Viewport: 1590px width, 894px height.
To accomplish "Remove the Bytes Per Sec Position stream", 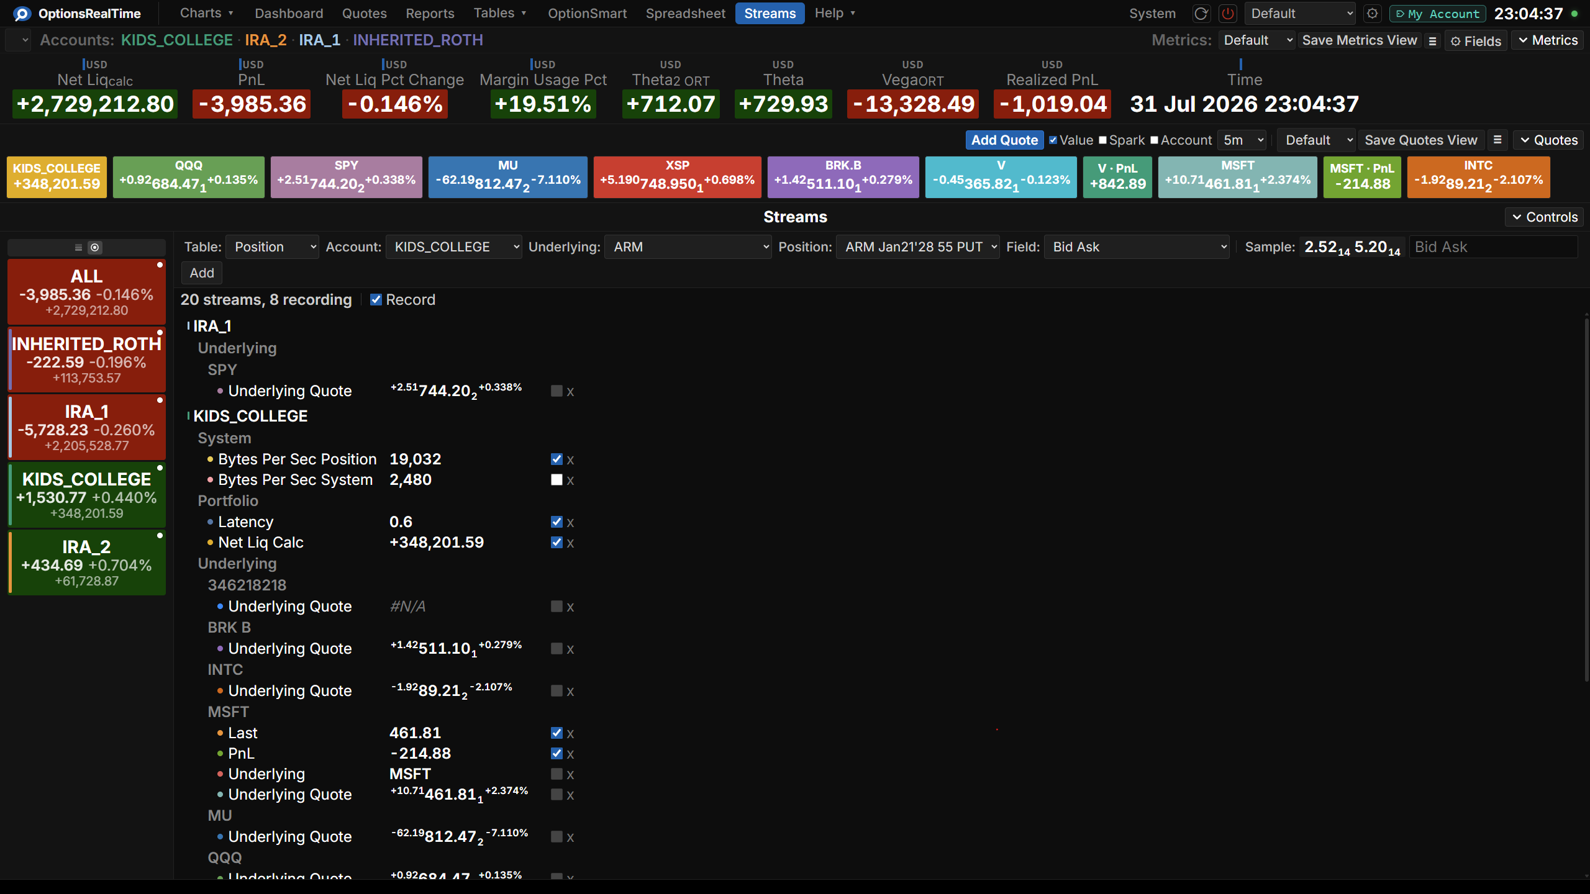I will coord(570,460).
